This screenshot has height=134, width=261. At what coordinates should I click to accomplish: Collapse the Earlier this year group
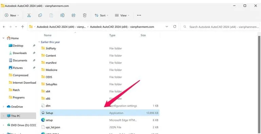tap(39, 42)
